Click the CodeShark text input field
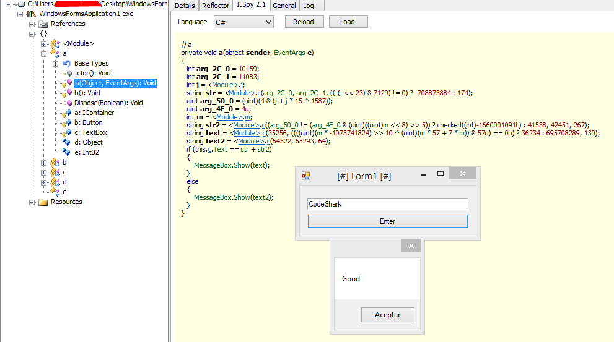This screenshot has height=342, width=614. tap(387, 204)
